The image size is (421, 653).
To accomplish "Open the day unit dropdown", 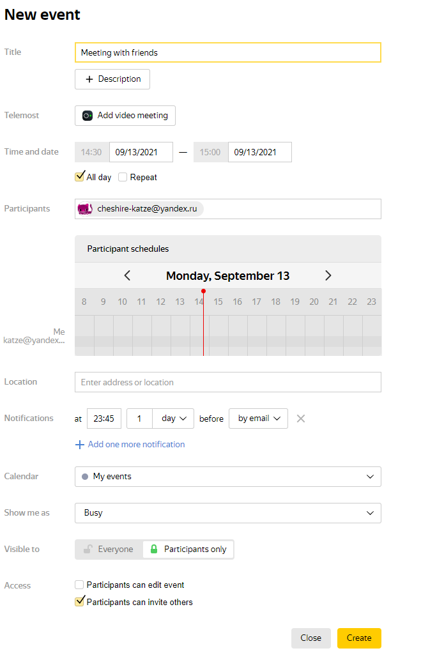I will coord(173,419).
